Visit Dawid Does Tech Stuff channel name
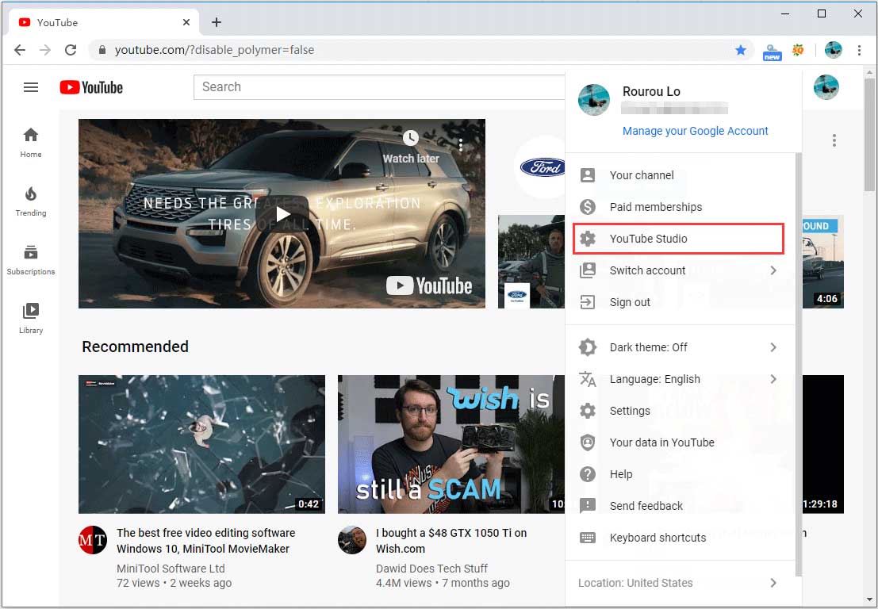The height and width of the screenshot is (609, 878). [431, 568]
